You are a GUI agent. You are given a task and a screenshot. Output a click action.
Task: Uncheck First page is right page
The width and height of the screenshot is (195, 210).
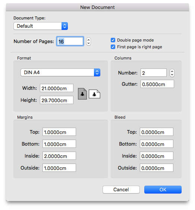click(x=113, y=47)
